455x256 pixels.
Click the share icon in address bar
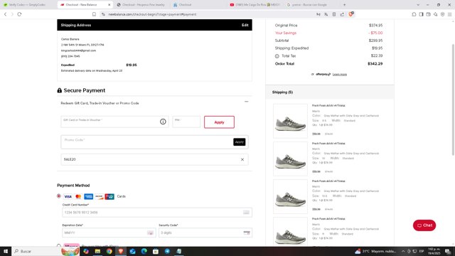click(x=342, y=14)
